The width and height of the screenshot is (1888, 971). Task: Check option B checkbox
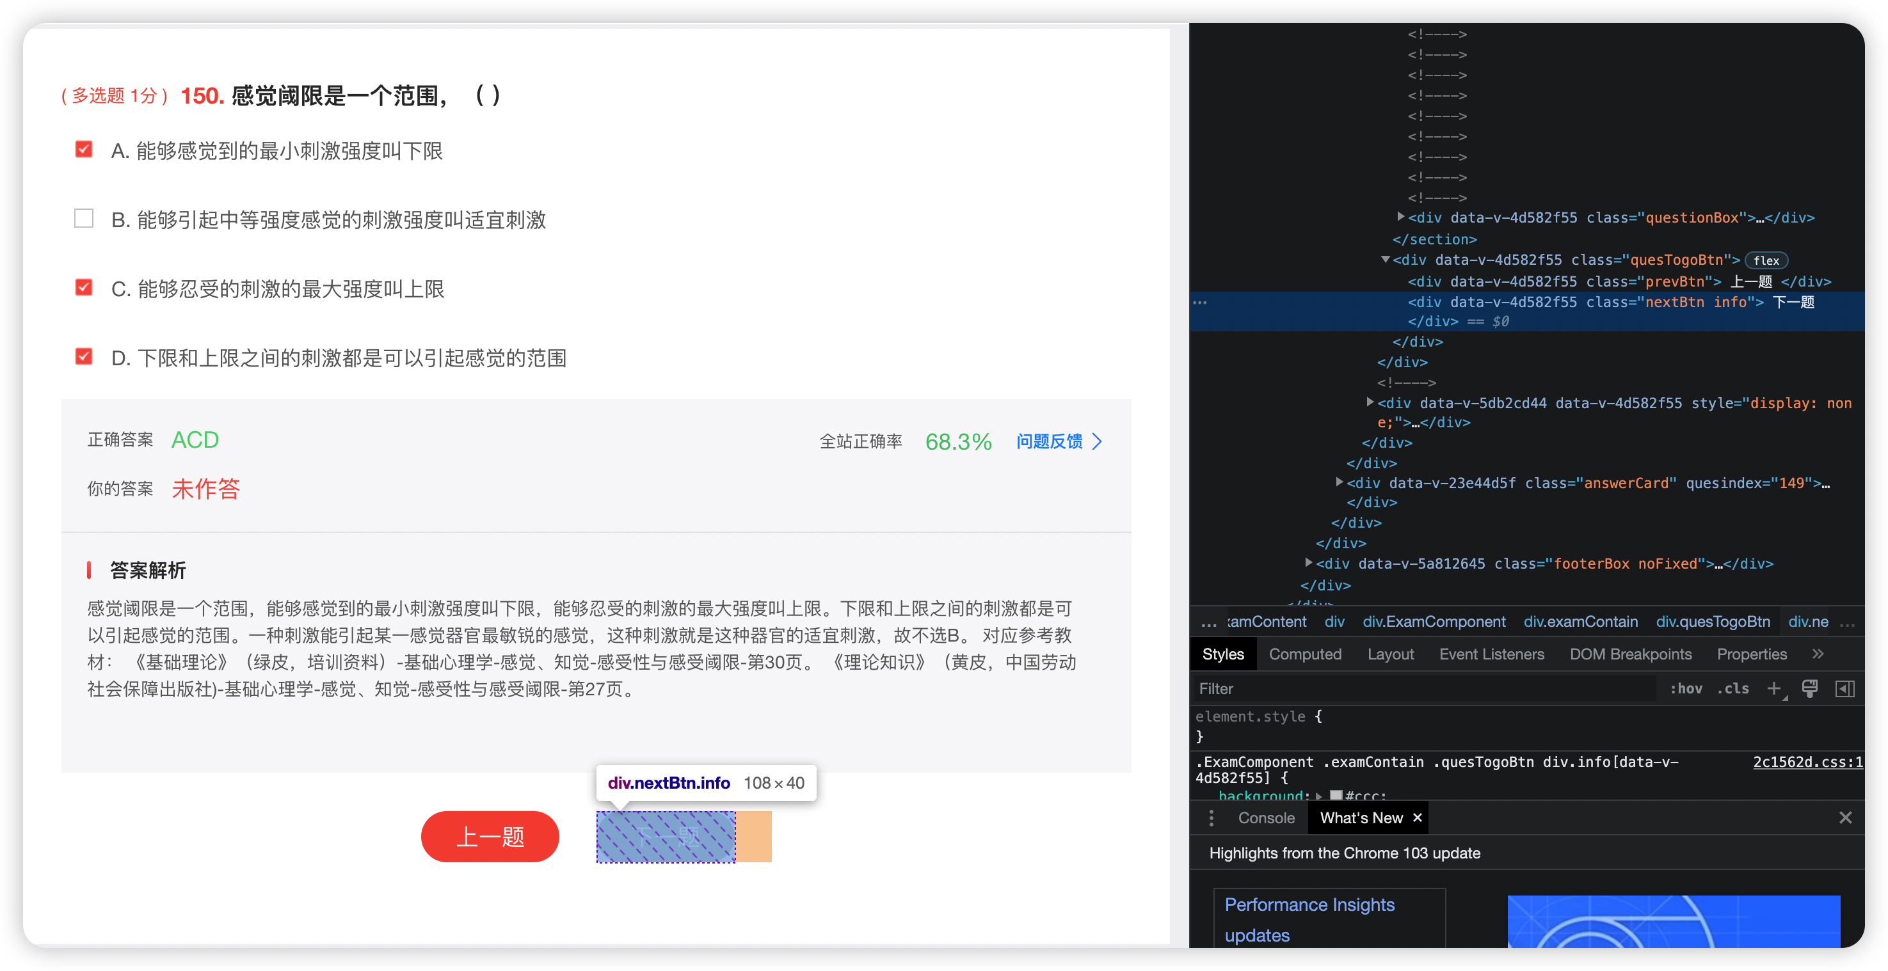(84, 219)
